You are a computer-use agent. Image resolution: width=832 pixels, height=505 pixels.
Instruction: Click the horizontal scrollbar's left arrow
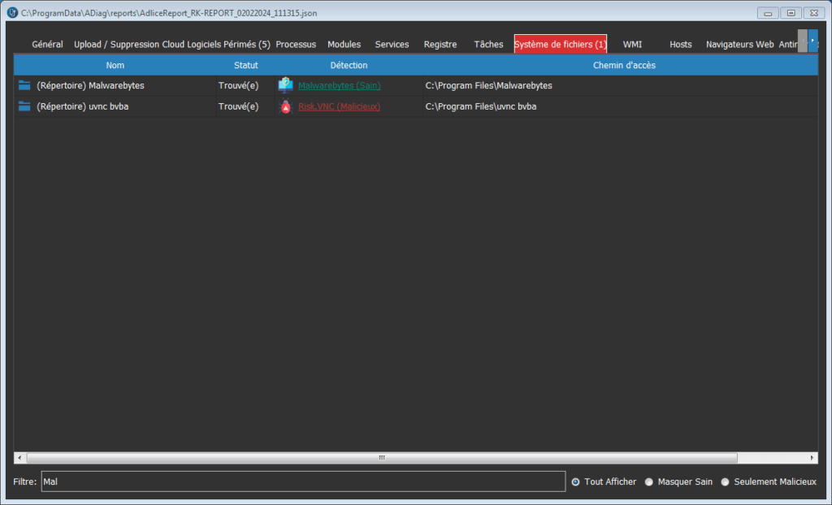19,458
